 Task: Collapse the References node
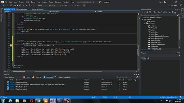tap(144, 24)
